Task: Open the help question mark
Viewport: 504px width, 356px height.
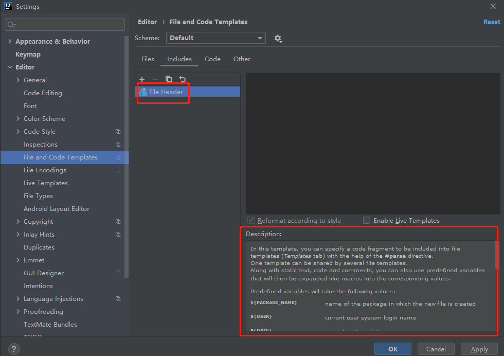Action: 14,349
